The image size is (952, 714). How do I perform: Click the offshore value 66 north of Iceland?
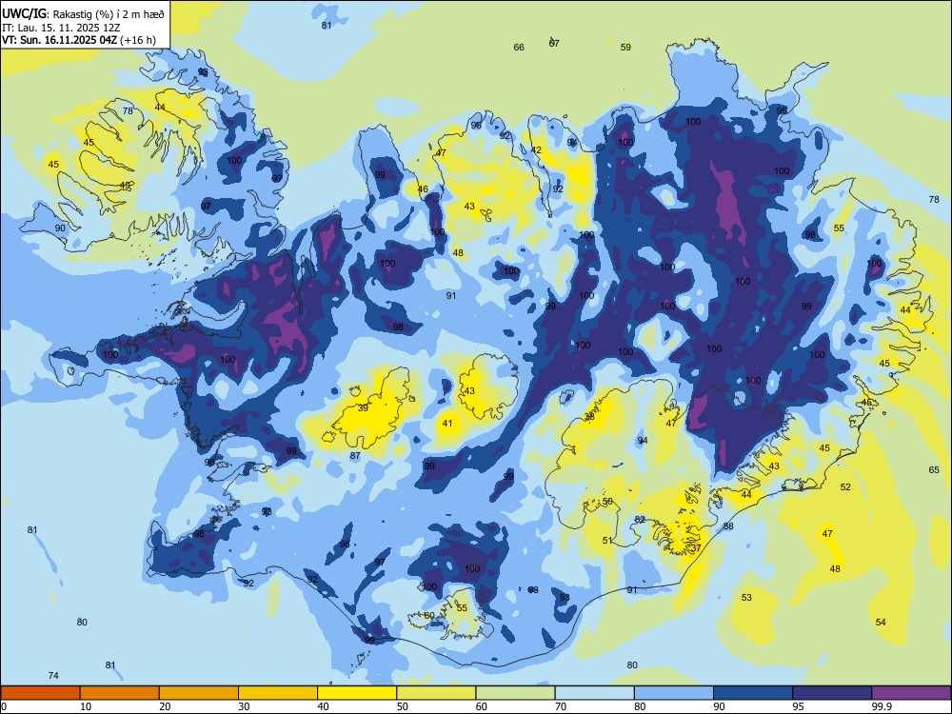(519, 47)
